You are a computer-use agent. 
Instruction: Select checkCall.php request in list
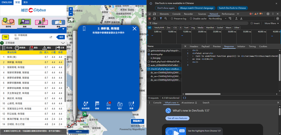click(164, 69)
